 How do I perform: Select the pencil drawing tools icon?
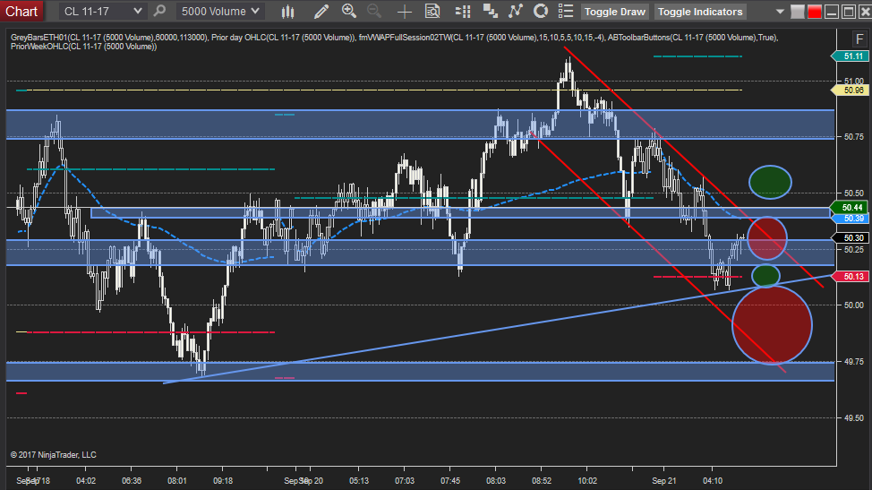pos(321,11)
